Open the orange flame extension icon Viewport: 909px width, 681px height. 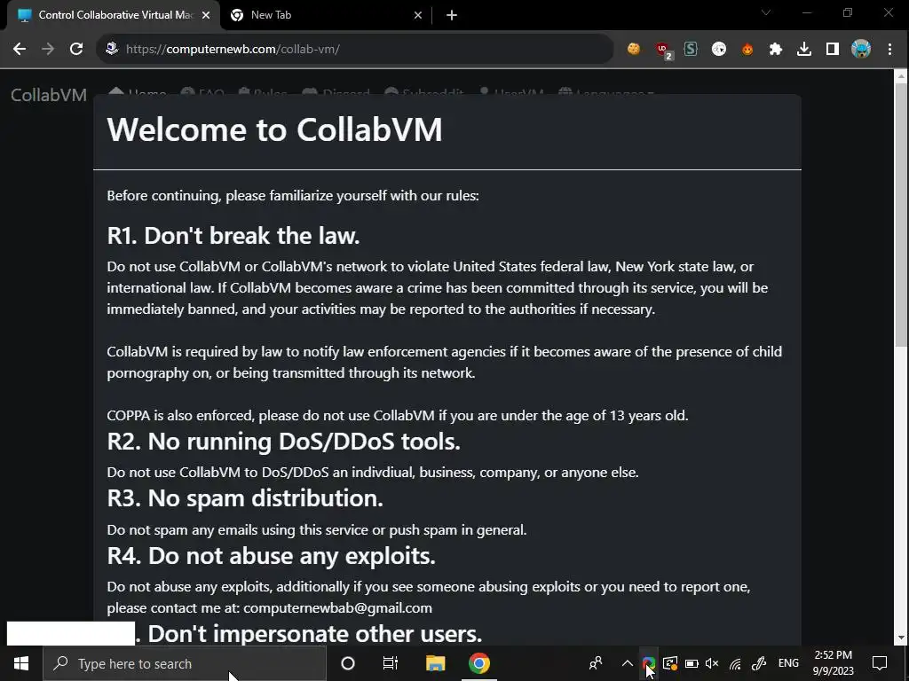pyautogui.click(x=747, y=50)
